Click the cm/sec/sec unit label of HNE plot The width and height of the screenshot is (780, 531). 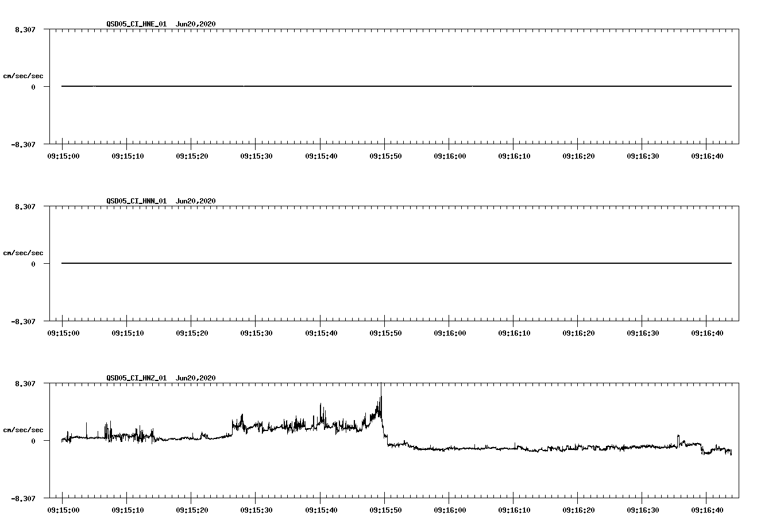23,76
